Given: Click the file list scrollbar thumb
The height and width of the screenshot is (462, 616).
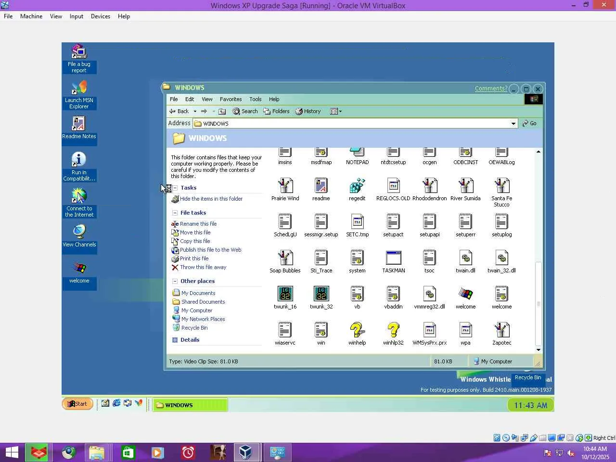Looking at the screenshot, I should (x=539, y=304).
